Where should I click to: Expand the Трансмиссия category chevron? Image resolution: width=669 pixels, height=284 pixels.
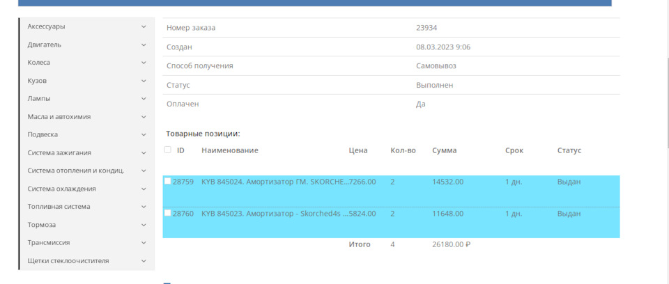click(x=144, y=243)
